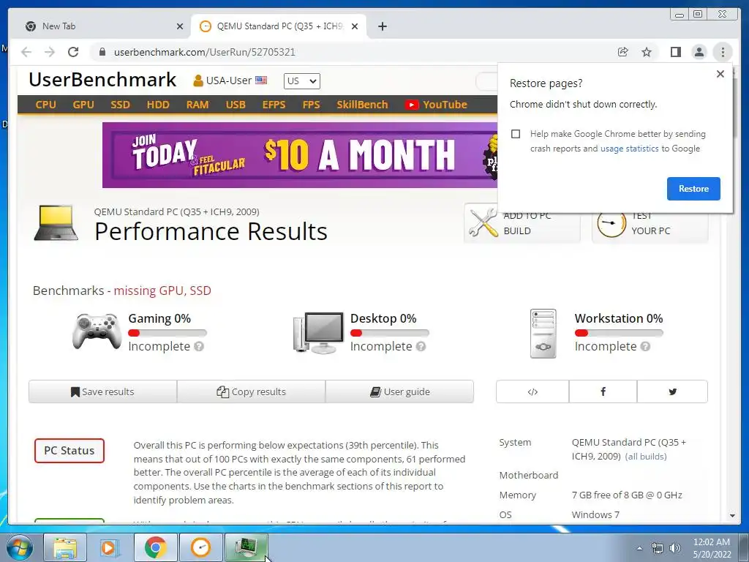
Task: Share results on Twitter
Action: [673, 392]
